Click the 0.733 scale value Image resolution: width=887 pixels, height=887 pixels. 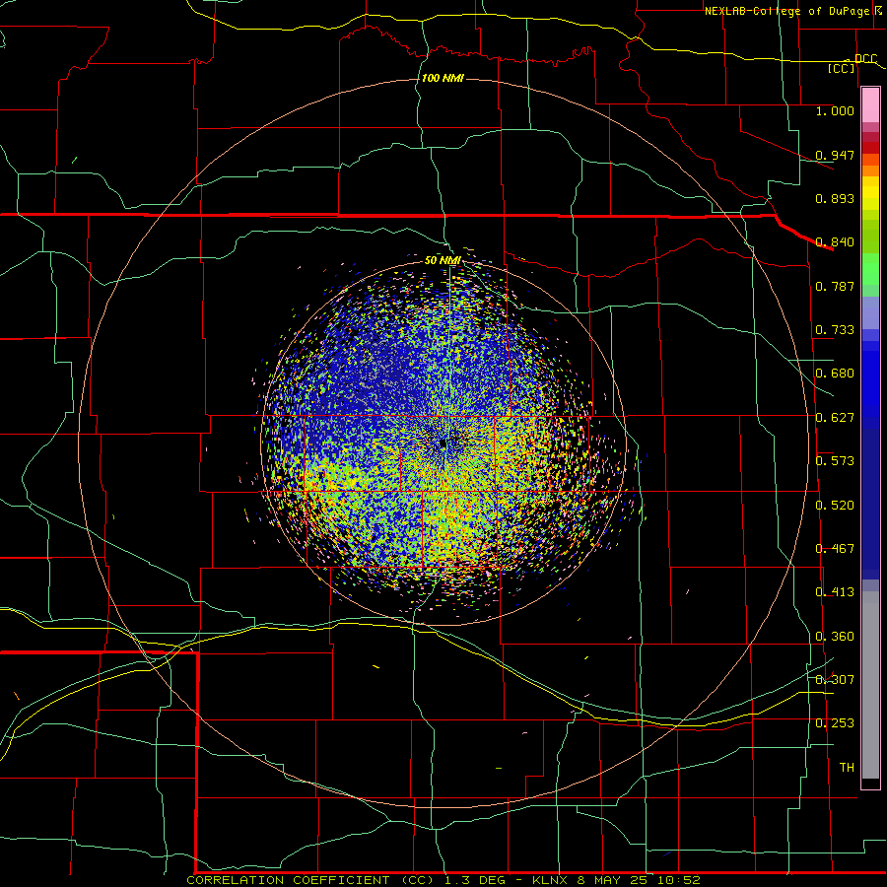point(835,329)
